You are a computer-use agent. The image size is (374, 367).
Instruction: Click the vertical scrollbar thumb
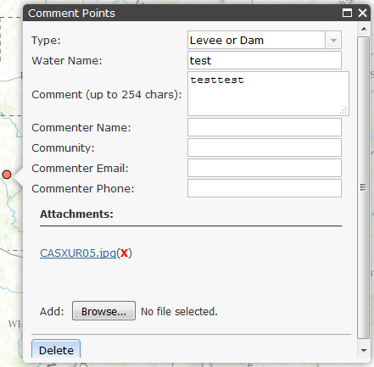point(364,187)
